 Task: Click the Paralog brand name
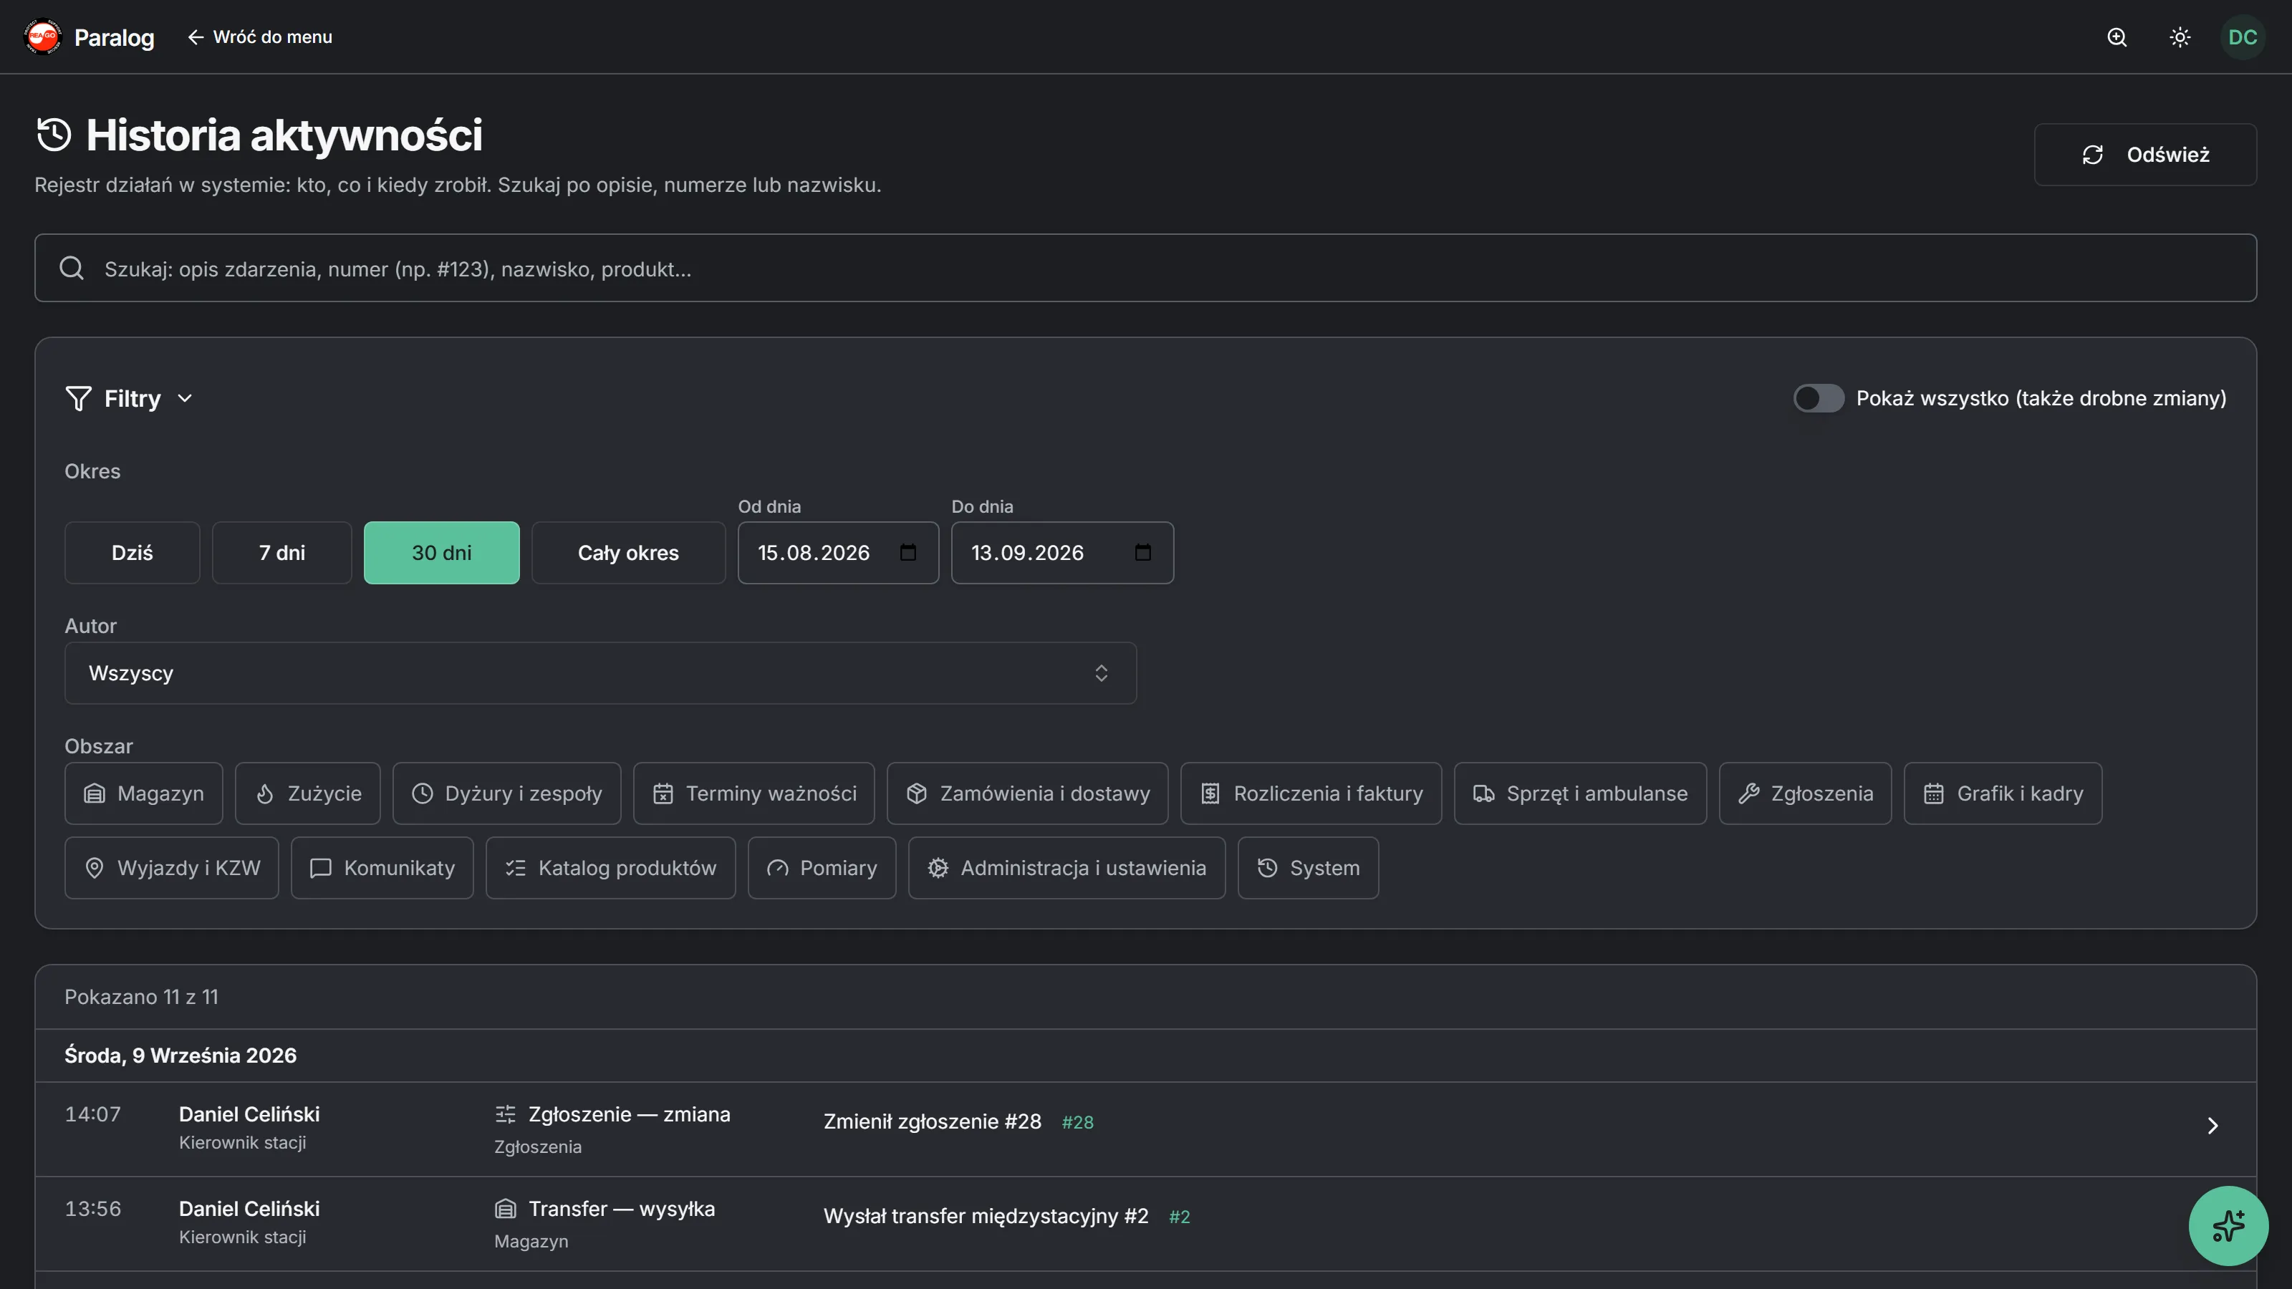click(x=114, y=37)
